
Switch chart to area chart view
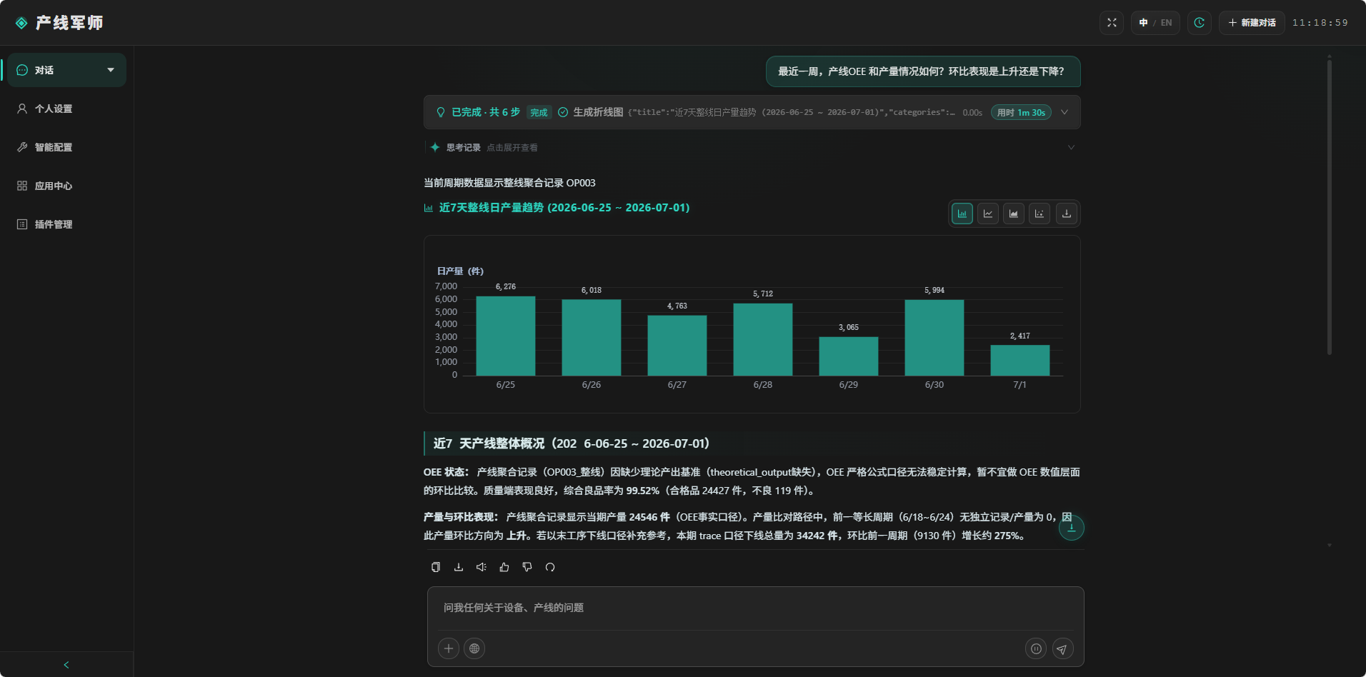pos(1014,214)
